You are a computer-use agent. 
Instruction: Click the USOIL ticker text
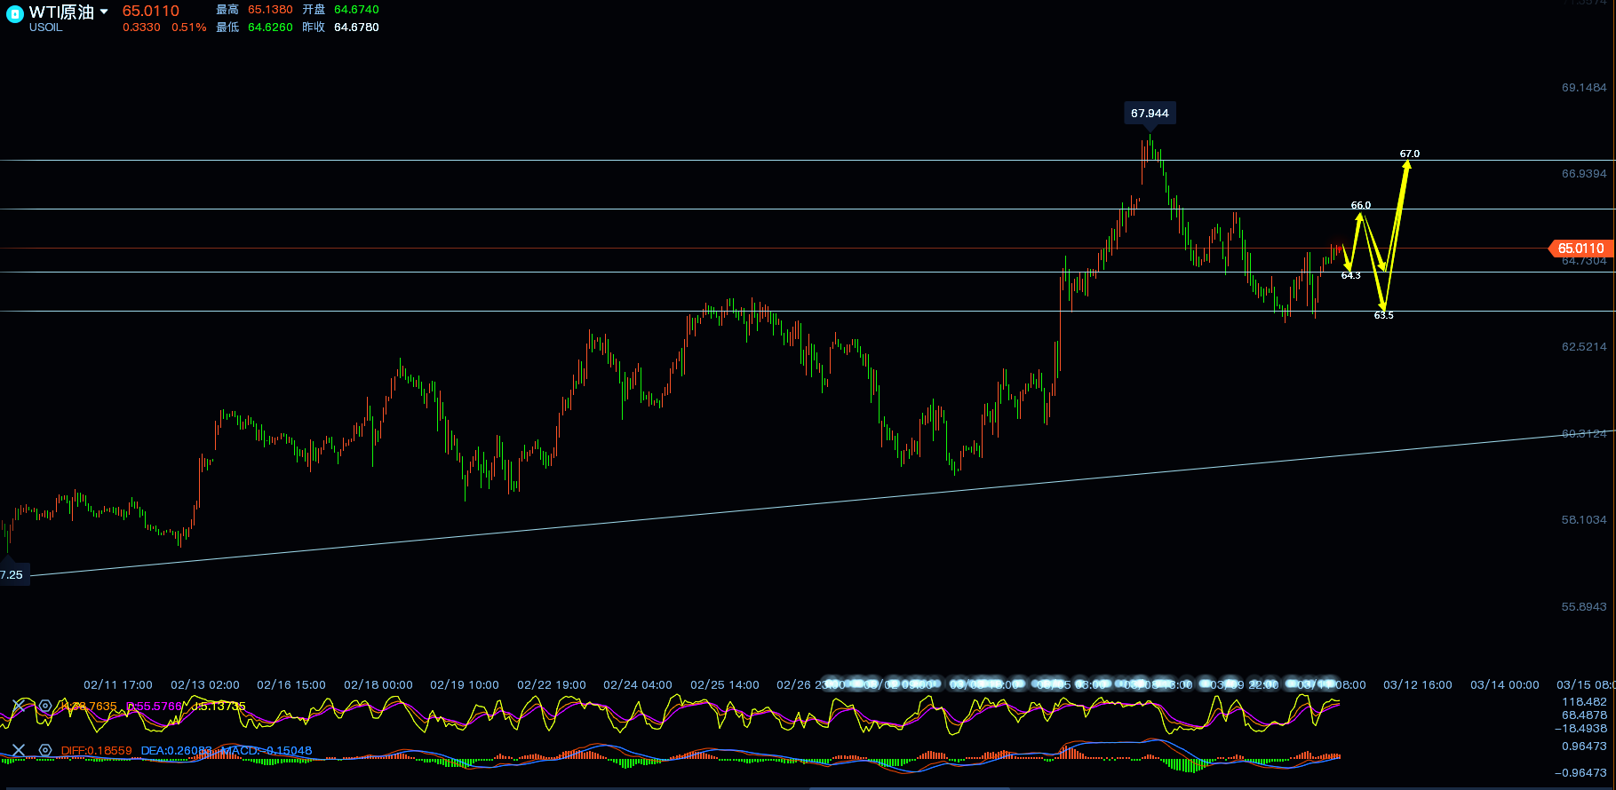coord(46,28)
